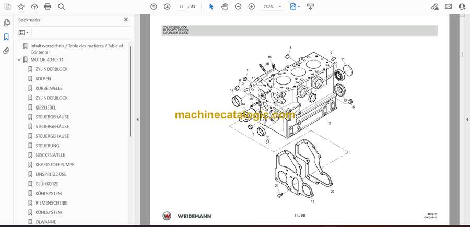Collapse the left navigation pane arrow

click(x=137, y=120)
